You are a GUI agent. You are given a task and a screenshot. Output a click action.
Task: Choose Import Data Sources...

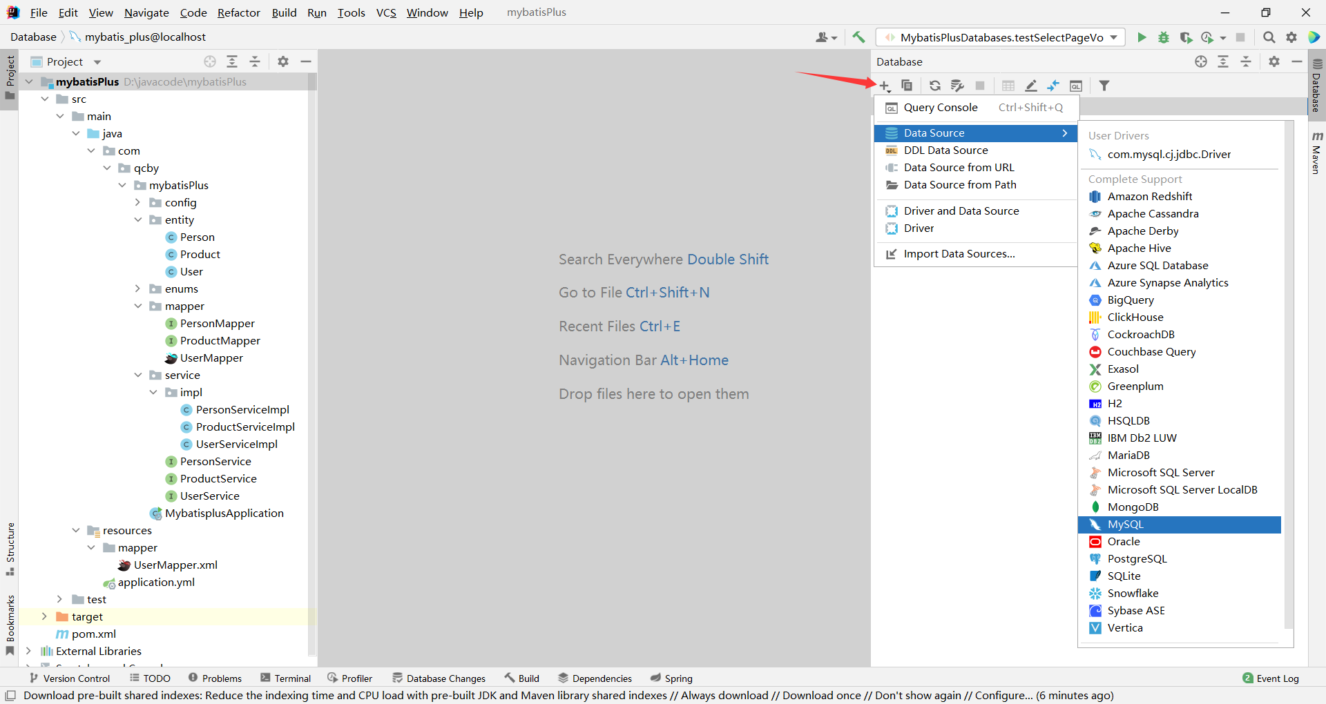pos(975,253)
